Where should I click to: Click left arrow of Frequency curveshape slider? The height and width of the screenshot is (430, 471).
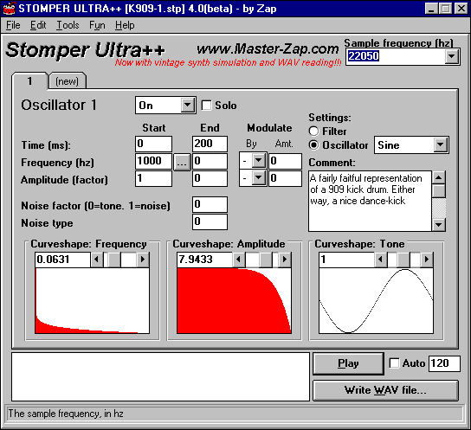(96, 260)
